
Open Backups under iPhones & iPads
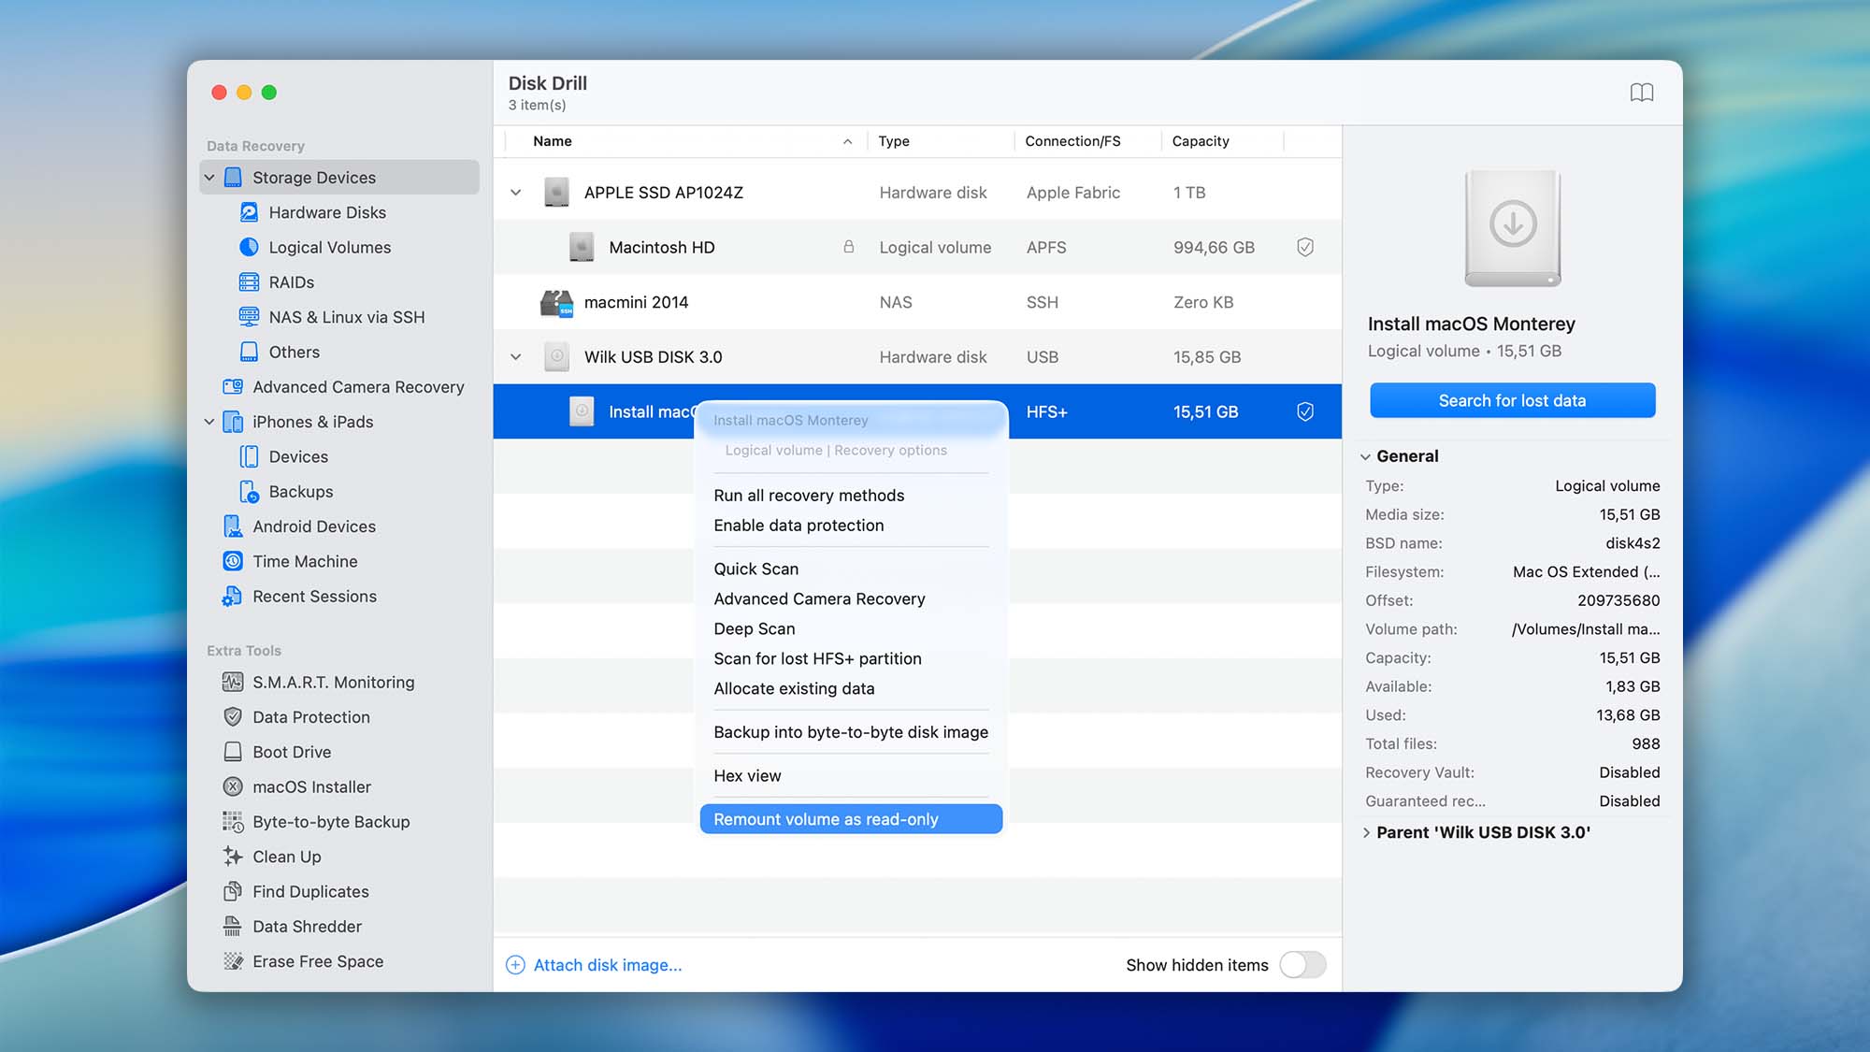[x=300, y=492]
